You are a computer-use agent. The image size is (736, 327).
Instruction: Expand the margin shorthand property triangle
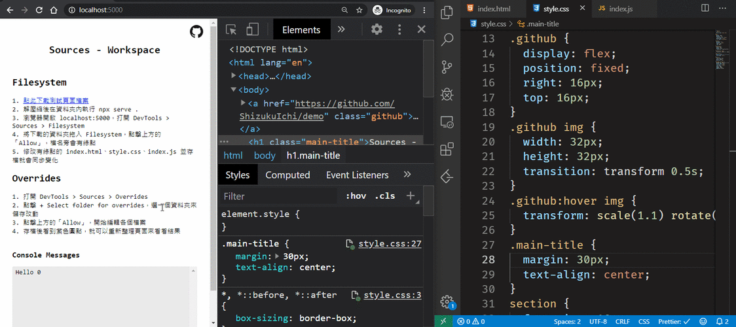point(277,256)
